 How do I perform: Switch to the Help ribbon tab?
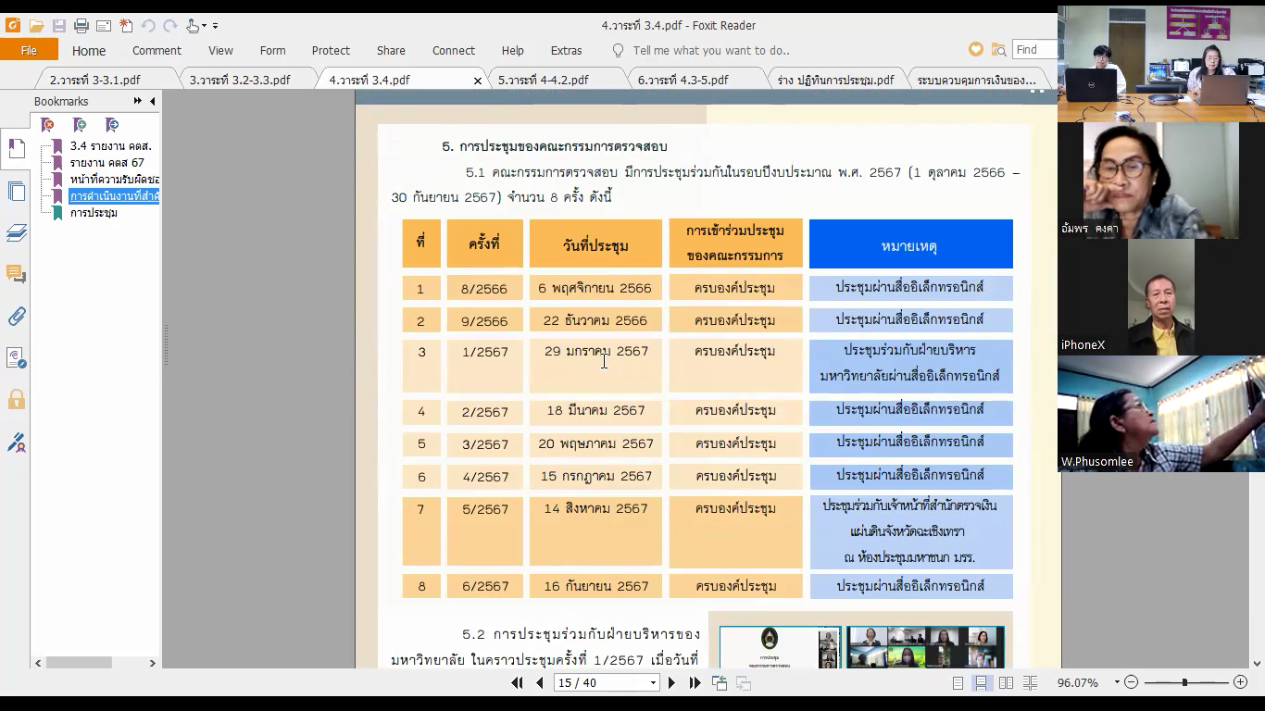512,51
